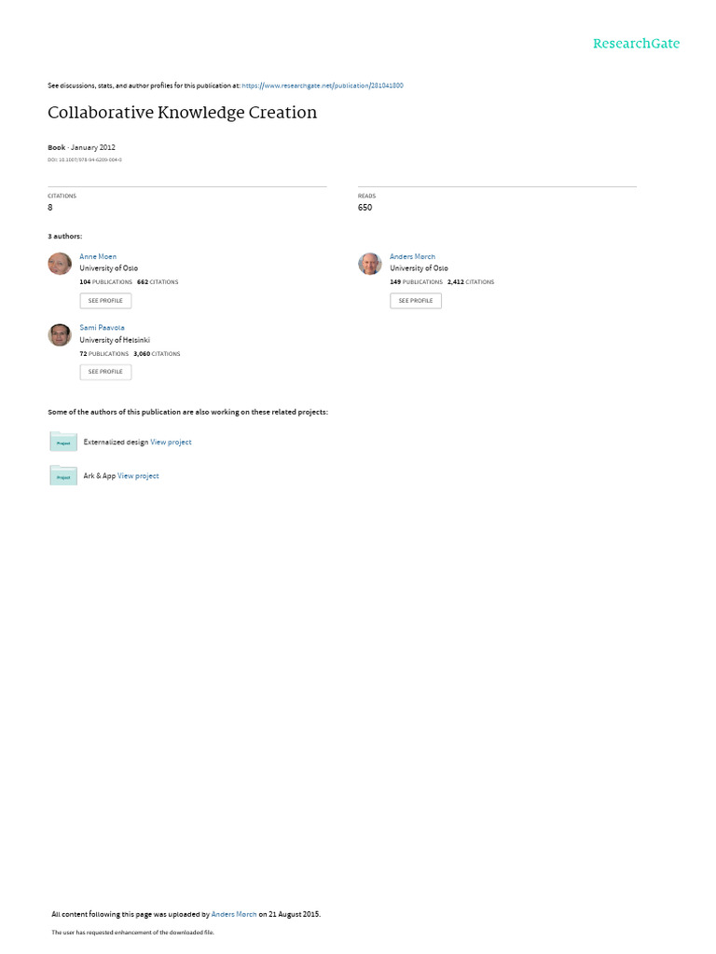Click the Collaborative Knowledge Creation title
716x954 pixels.
click(x=182, y=113)
